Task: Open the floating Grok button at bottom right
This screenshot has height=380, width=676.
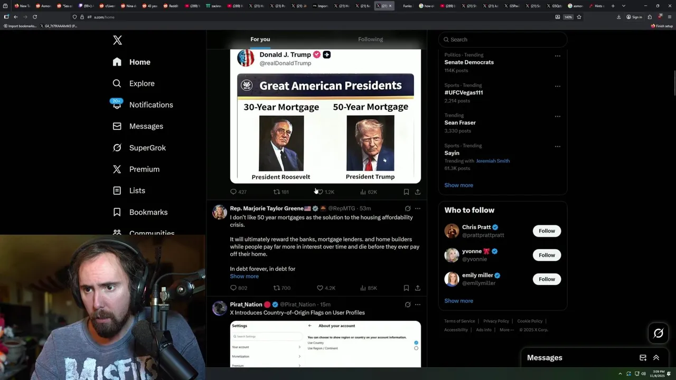Action: (658, 333)
